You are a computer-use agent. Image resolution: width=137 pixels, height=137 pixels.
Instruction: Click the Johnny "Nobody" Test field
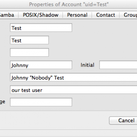74,77
